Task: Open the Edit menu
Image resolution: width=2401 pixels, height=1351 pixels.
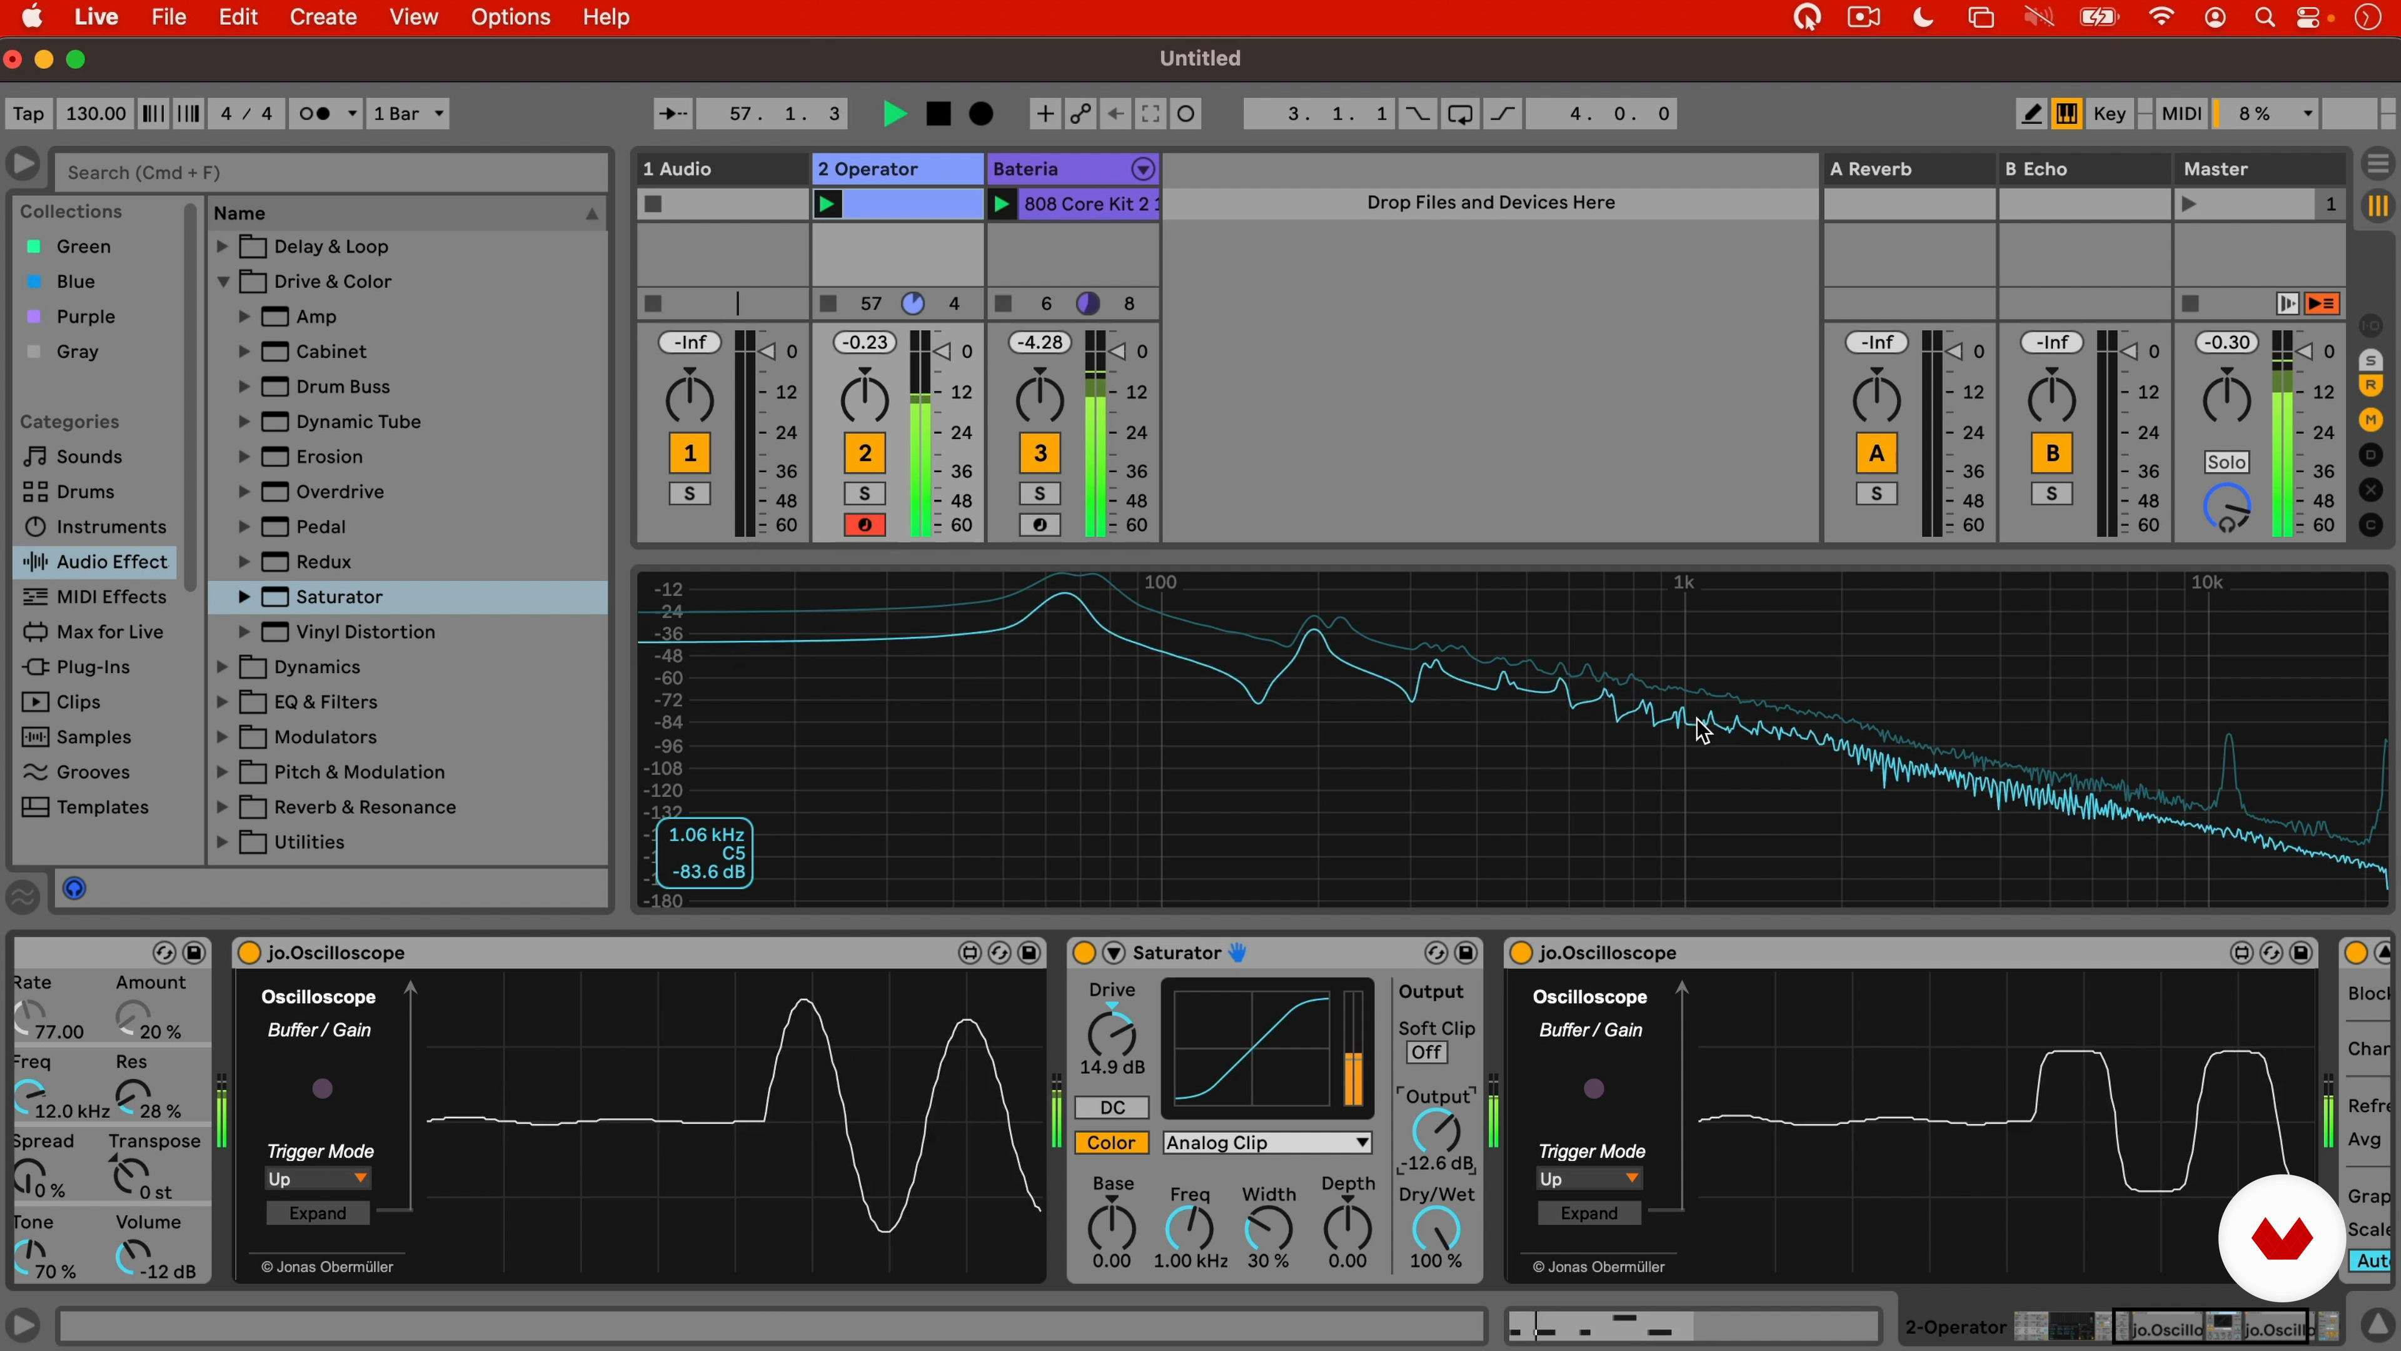Action: click(x=238, y=17)
